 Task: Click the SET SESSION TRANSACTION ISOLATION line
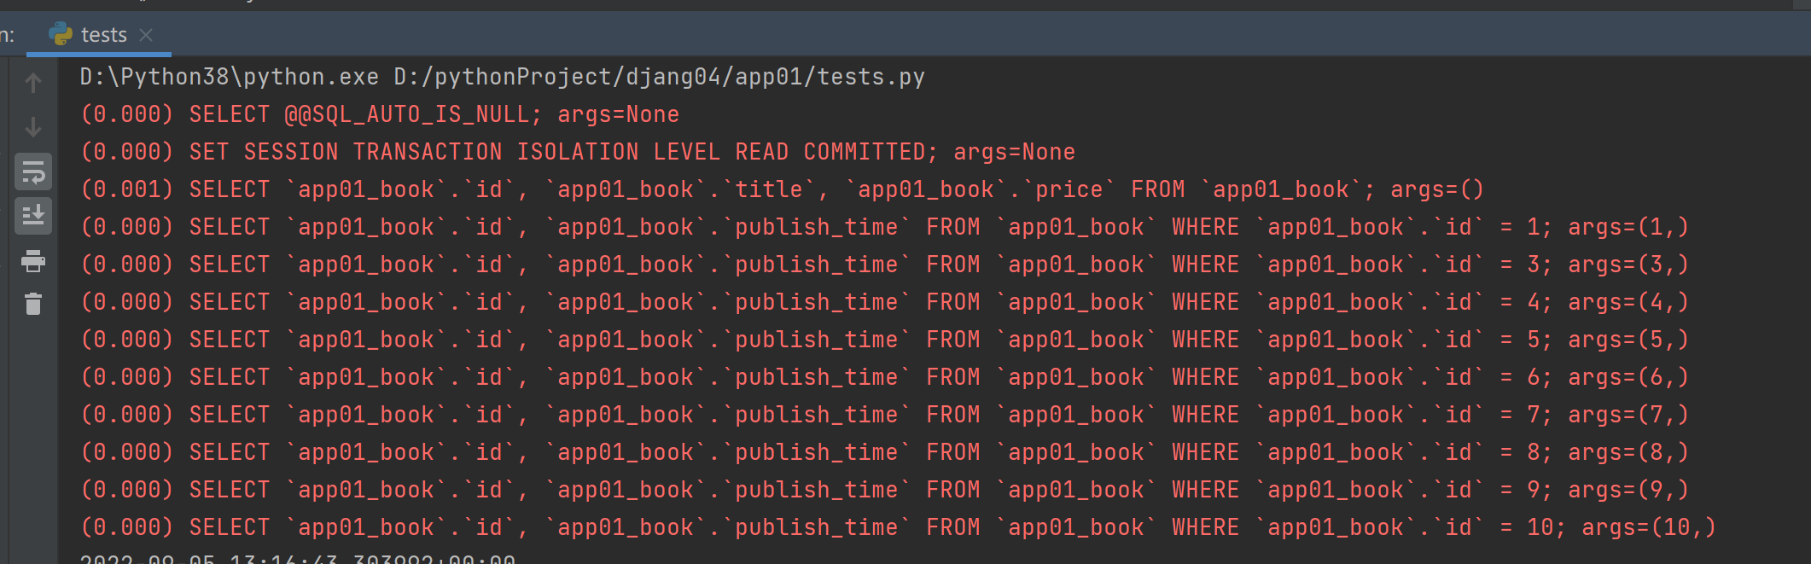(578, 152)
